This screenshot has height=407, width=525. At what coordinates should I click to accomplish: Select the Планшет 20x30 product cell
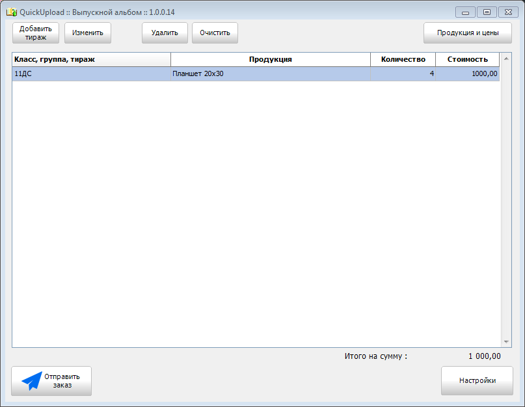click(270, 74)
